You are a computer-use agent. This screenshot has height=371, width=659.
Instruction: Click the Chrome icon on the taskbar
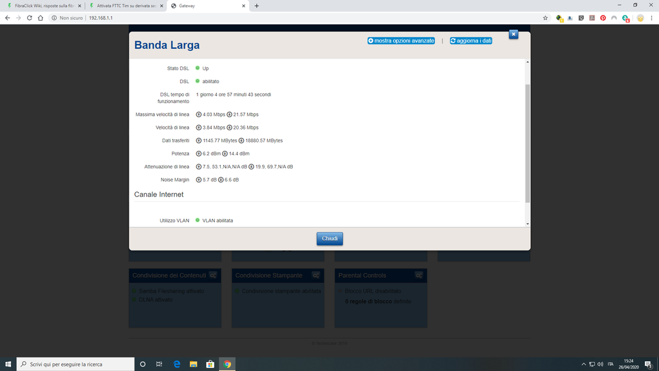(x=227, y=365)
